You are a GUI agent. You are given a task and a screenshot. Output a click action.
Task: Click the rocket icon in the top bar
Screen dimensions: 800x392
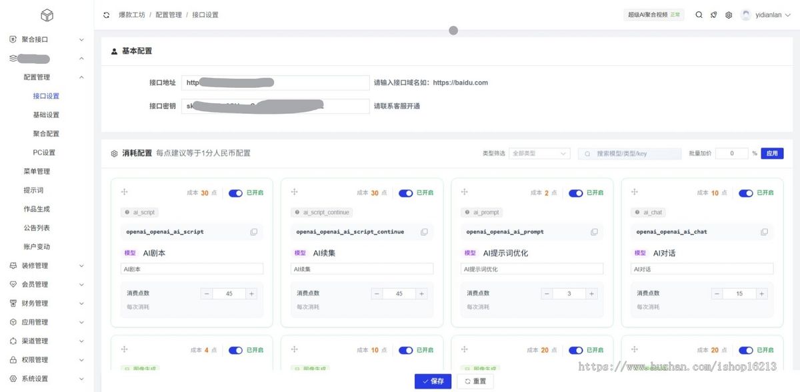click(713, 15)
